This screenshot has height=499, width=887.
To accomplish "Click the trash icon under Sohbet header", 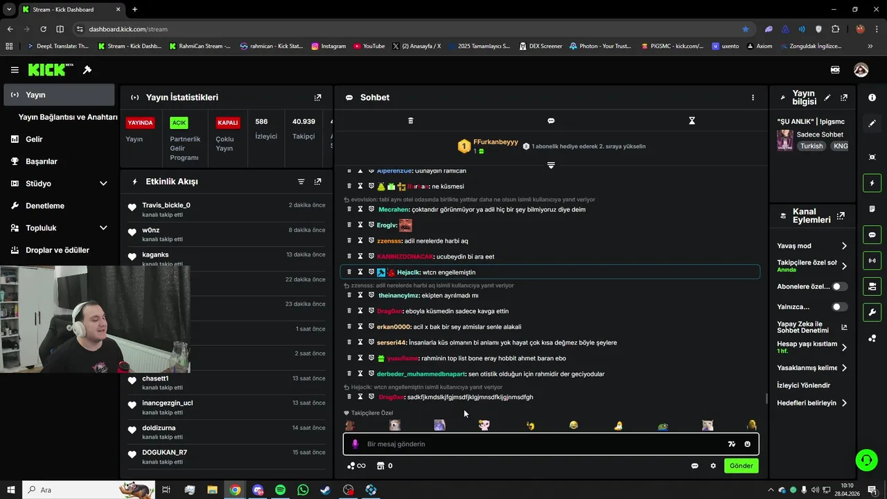I will click(410, 121).
